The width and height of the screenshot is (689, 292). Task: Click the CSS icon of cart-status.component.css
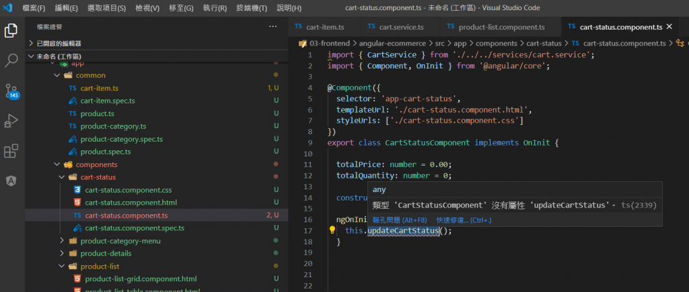click(77, 190)
